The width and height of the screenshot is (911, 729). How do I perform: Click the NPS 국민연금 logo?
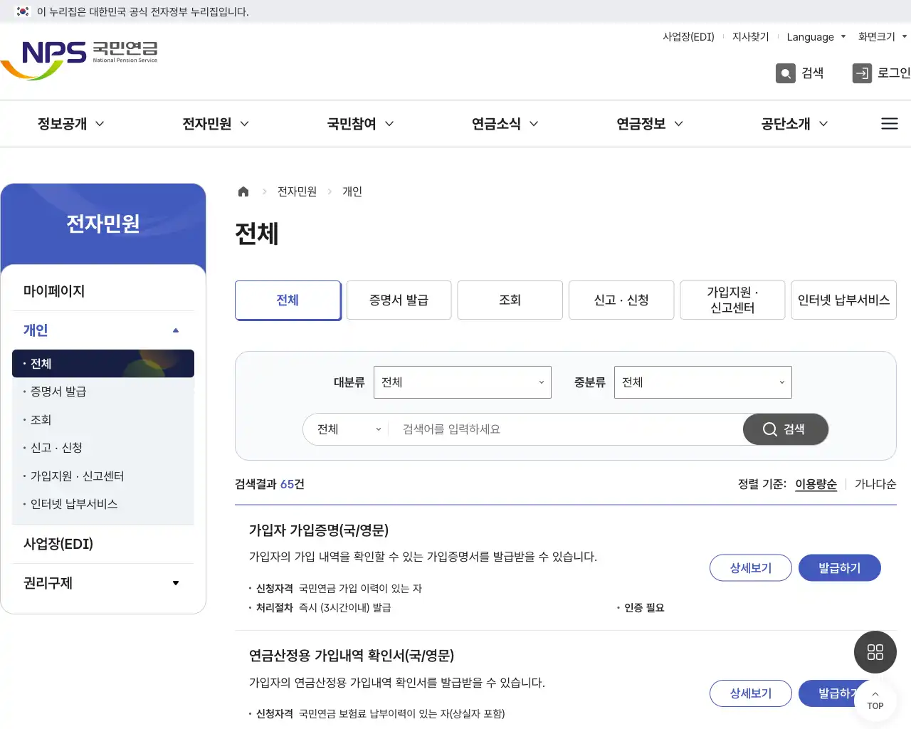click(x=79, y=59)
